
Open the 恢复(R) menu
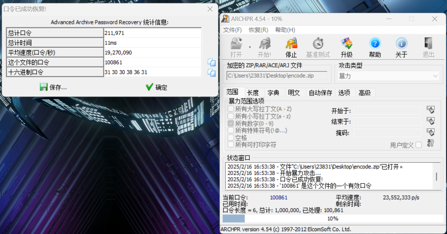coord(258,30)
